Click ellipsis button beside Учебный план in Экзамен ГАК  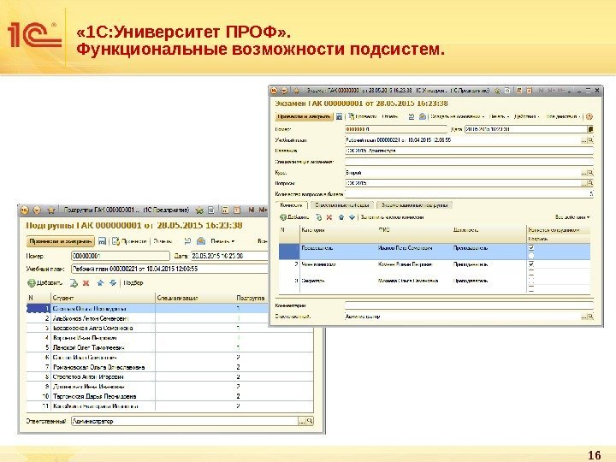coord(584,139)
